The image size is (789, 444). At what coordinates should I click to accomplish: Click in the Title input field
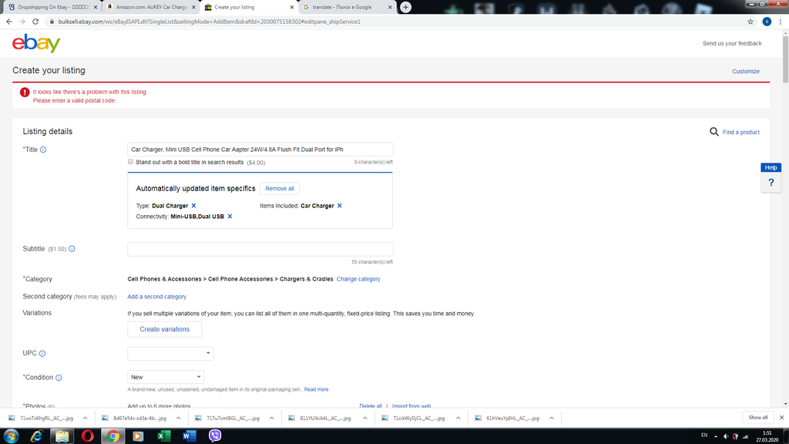click(x=260, y=150)
